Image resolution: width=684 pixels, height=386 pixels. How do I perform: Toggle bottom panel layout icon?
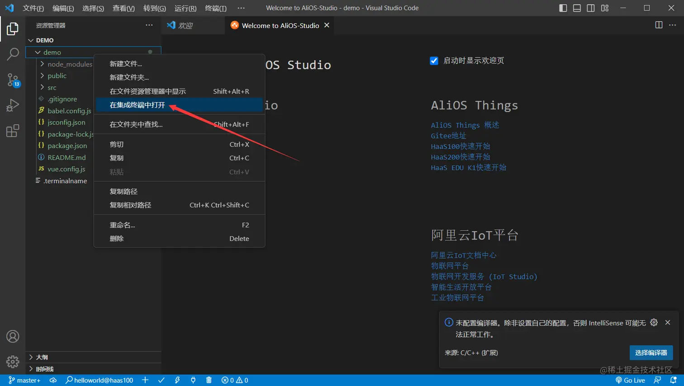tap(577, 8)
